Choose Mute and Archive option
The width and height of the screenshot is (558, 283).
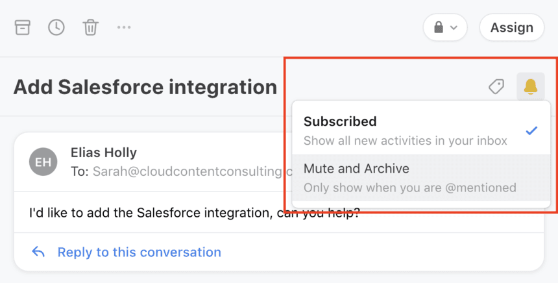[x=421, y=178]
